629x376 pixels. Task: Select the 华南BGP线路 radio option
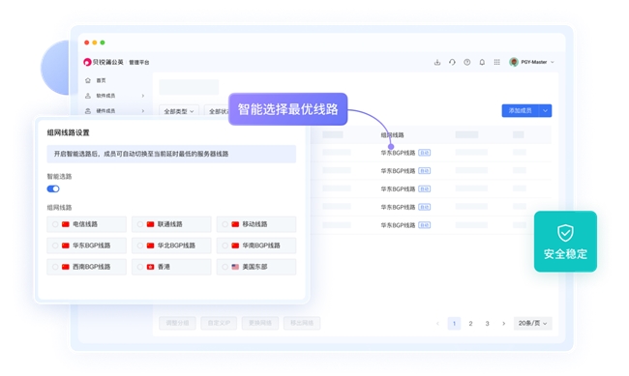225,246
